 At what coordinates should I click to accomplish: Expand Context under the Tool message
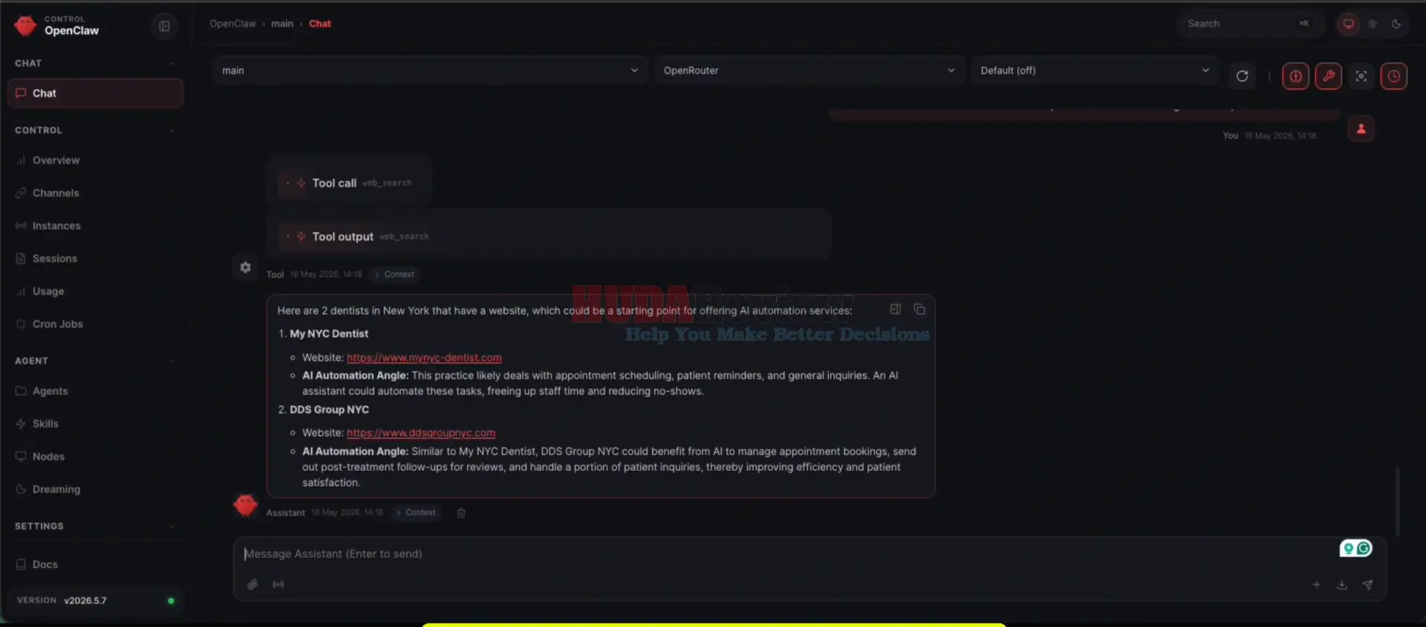(x=394, y=274)
